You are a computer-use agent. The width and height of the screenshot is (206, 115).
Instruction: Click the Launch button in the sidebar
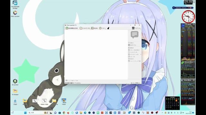pos(131,43)
